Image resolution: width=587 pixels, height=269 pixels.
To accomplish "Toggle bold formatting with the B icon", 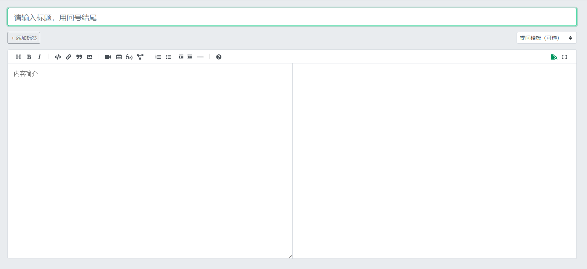I will [29, 57].
